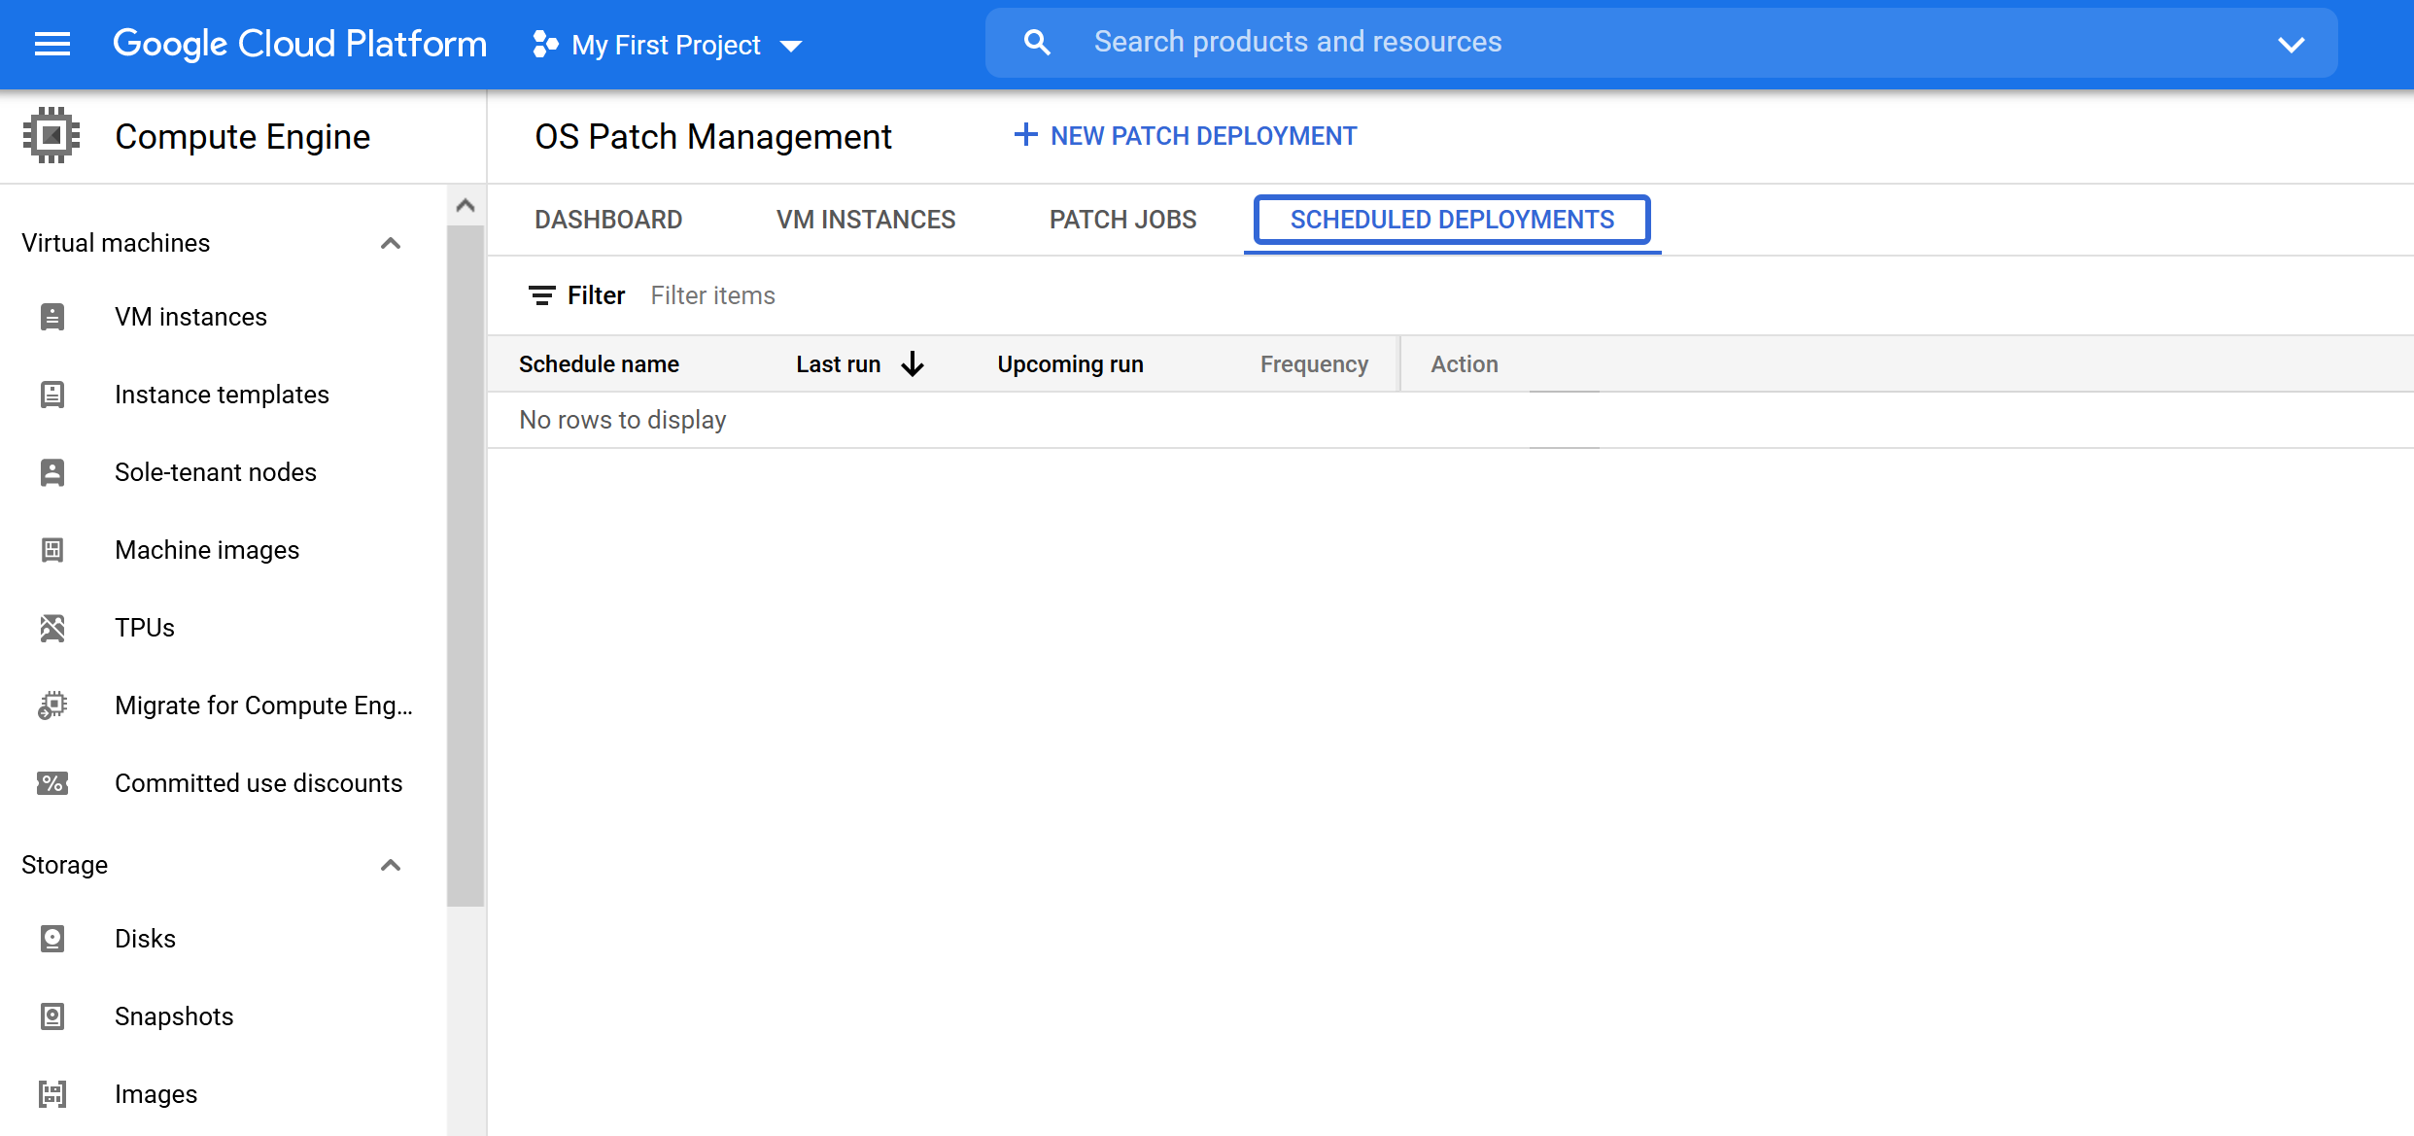Switch to the Dashboard tab
The height and width of the screenshot is (1136, 2414).
(608, 220)
